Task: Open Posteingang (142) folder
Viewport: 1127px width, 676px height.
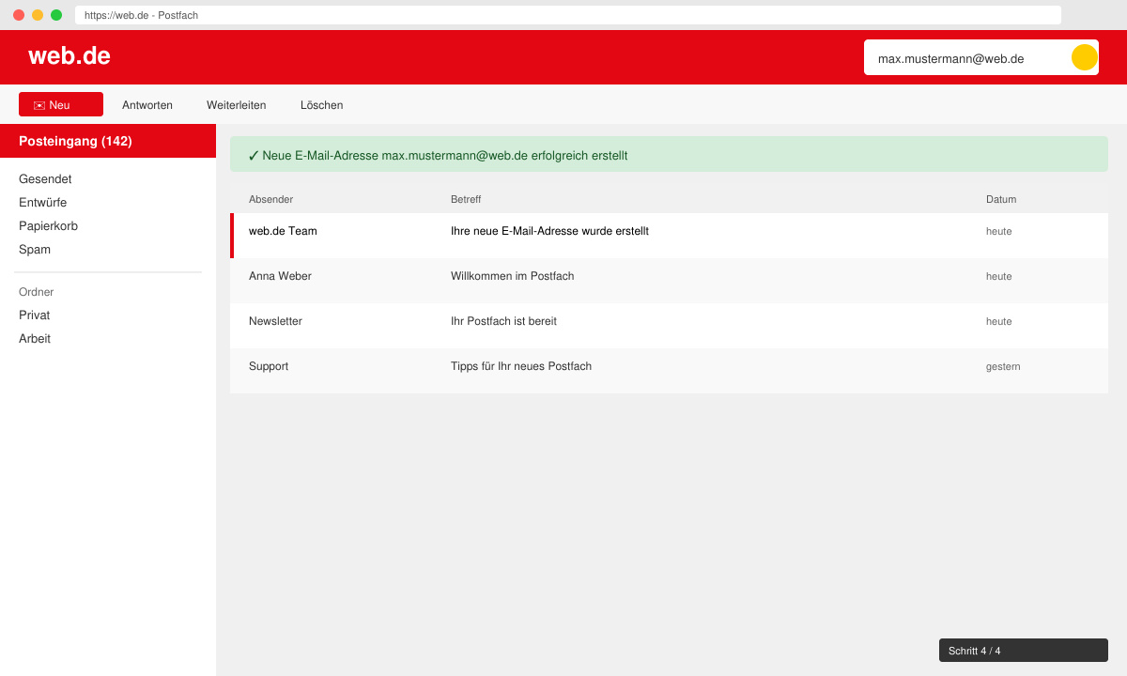Action: click(108, 141)
